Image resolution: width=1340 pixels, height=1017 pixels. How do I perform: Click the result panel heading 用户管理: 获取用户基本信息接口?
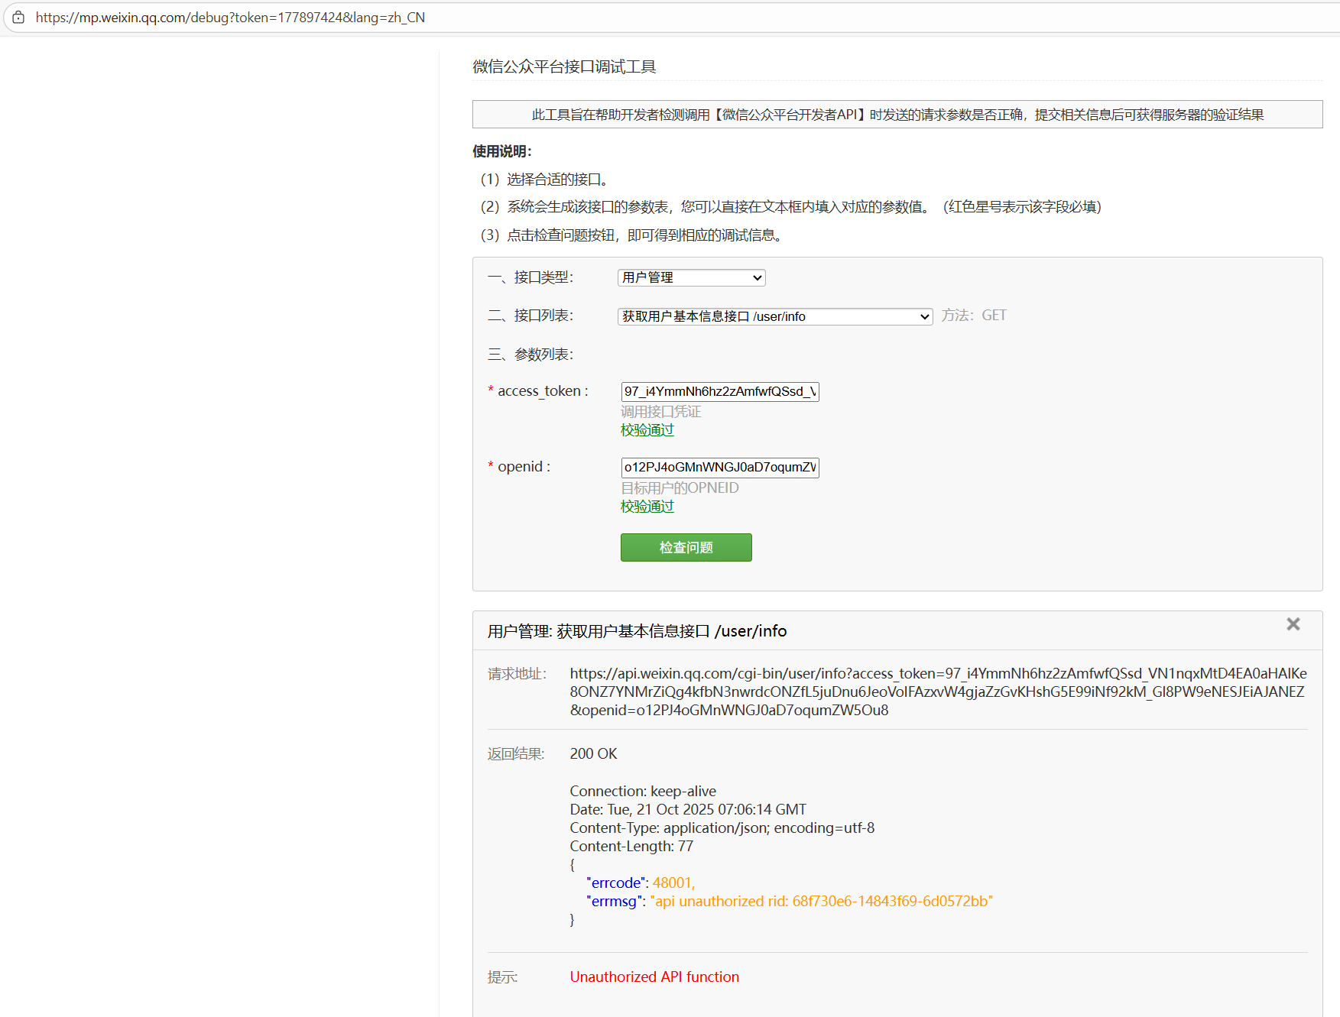[637, 631]
